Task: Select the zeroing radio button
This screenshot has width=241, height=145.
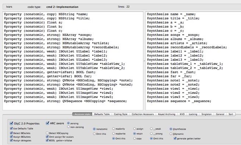Action: (68, 123)
